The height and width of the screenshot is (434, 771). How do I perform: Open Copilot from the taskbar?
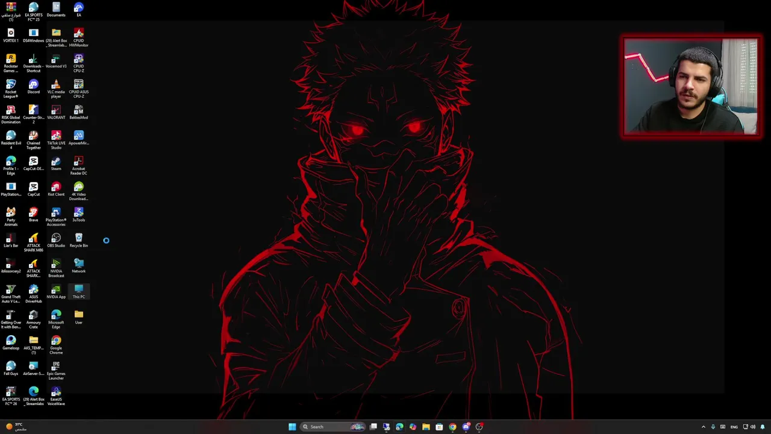[x=413, y=427]
